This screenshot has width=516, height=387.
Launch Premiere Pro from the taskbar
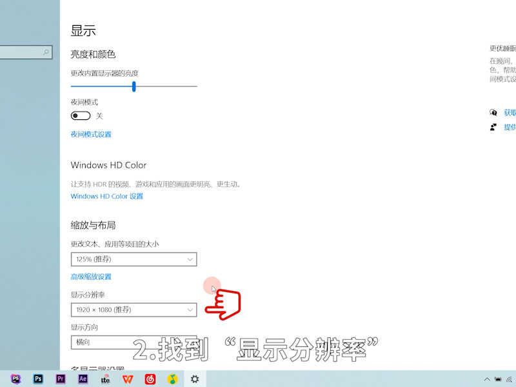pyautogui.click(x=61, y=379)
